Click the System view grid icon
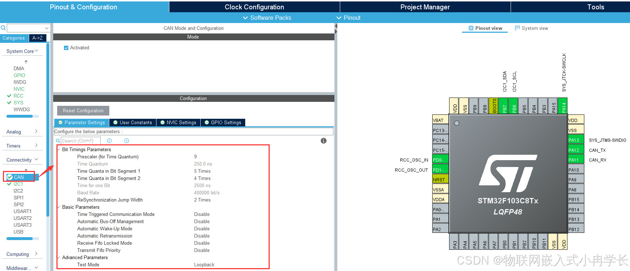This screenshot has width=630, height=271. click(517, 28)
